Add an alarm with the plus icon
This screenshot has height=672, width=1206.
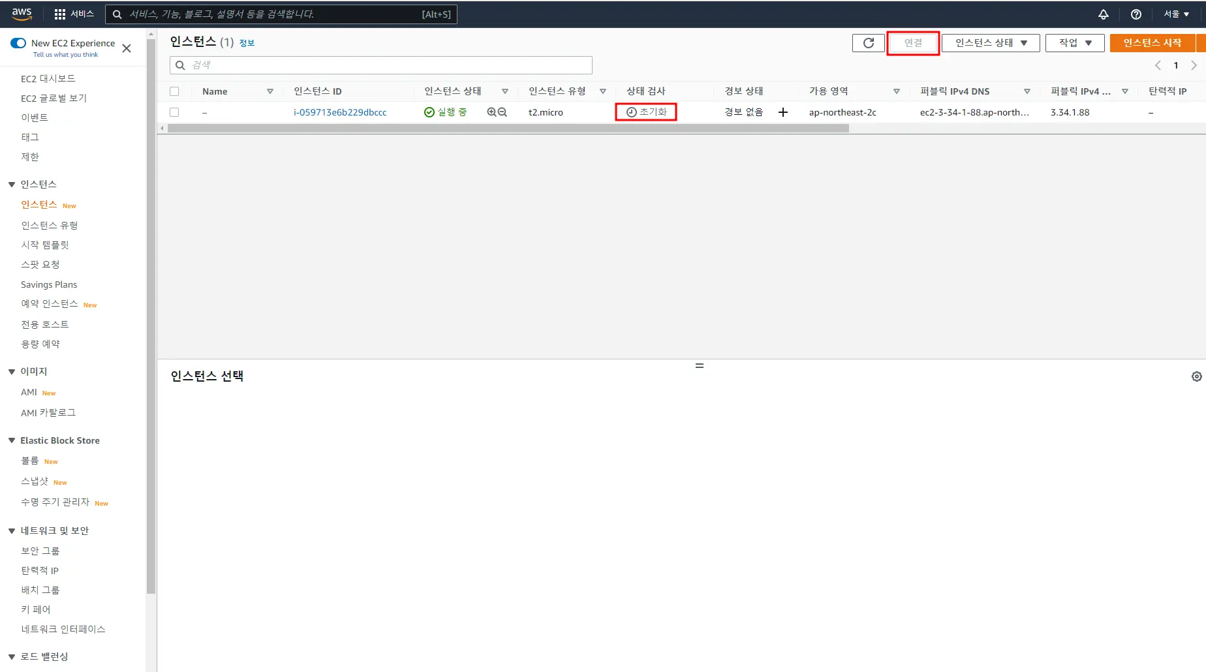783,112
